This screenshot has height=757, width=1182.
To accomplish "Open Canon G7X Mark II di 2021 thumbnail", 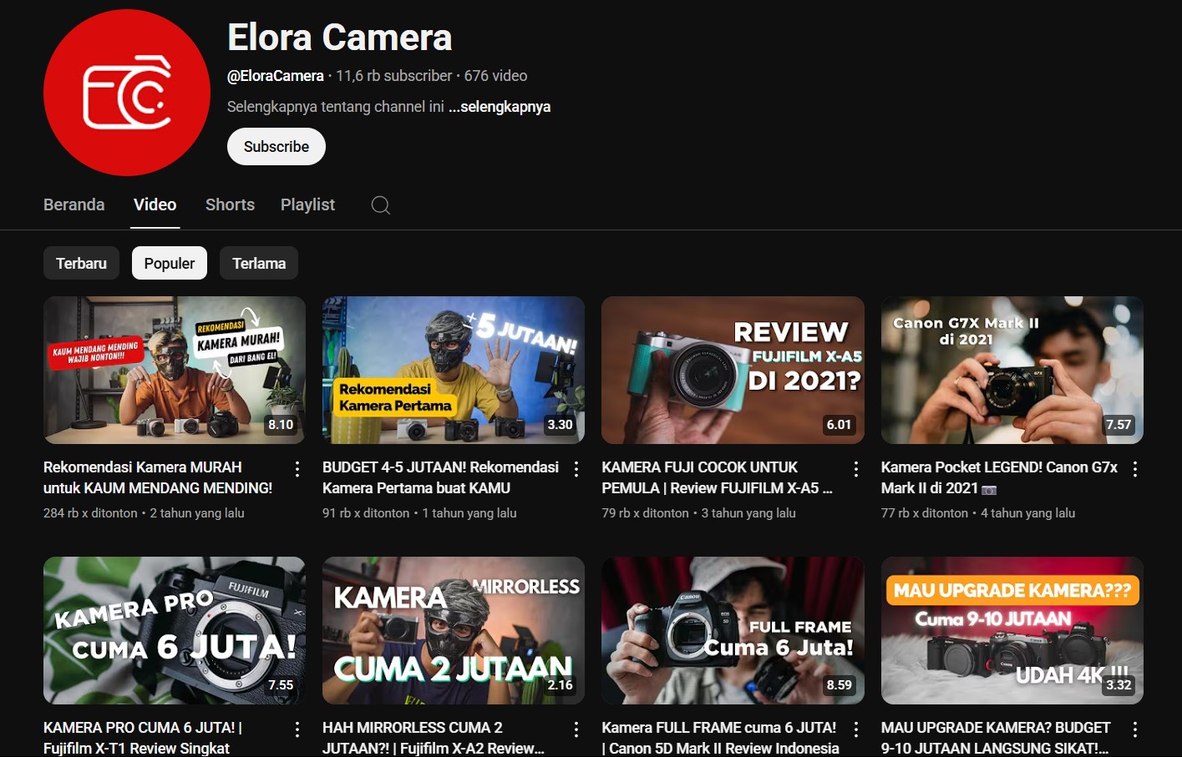I will (1012, 370).
